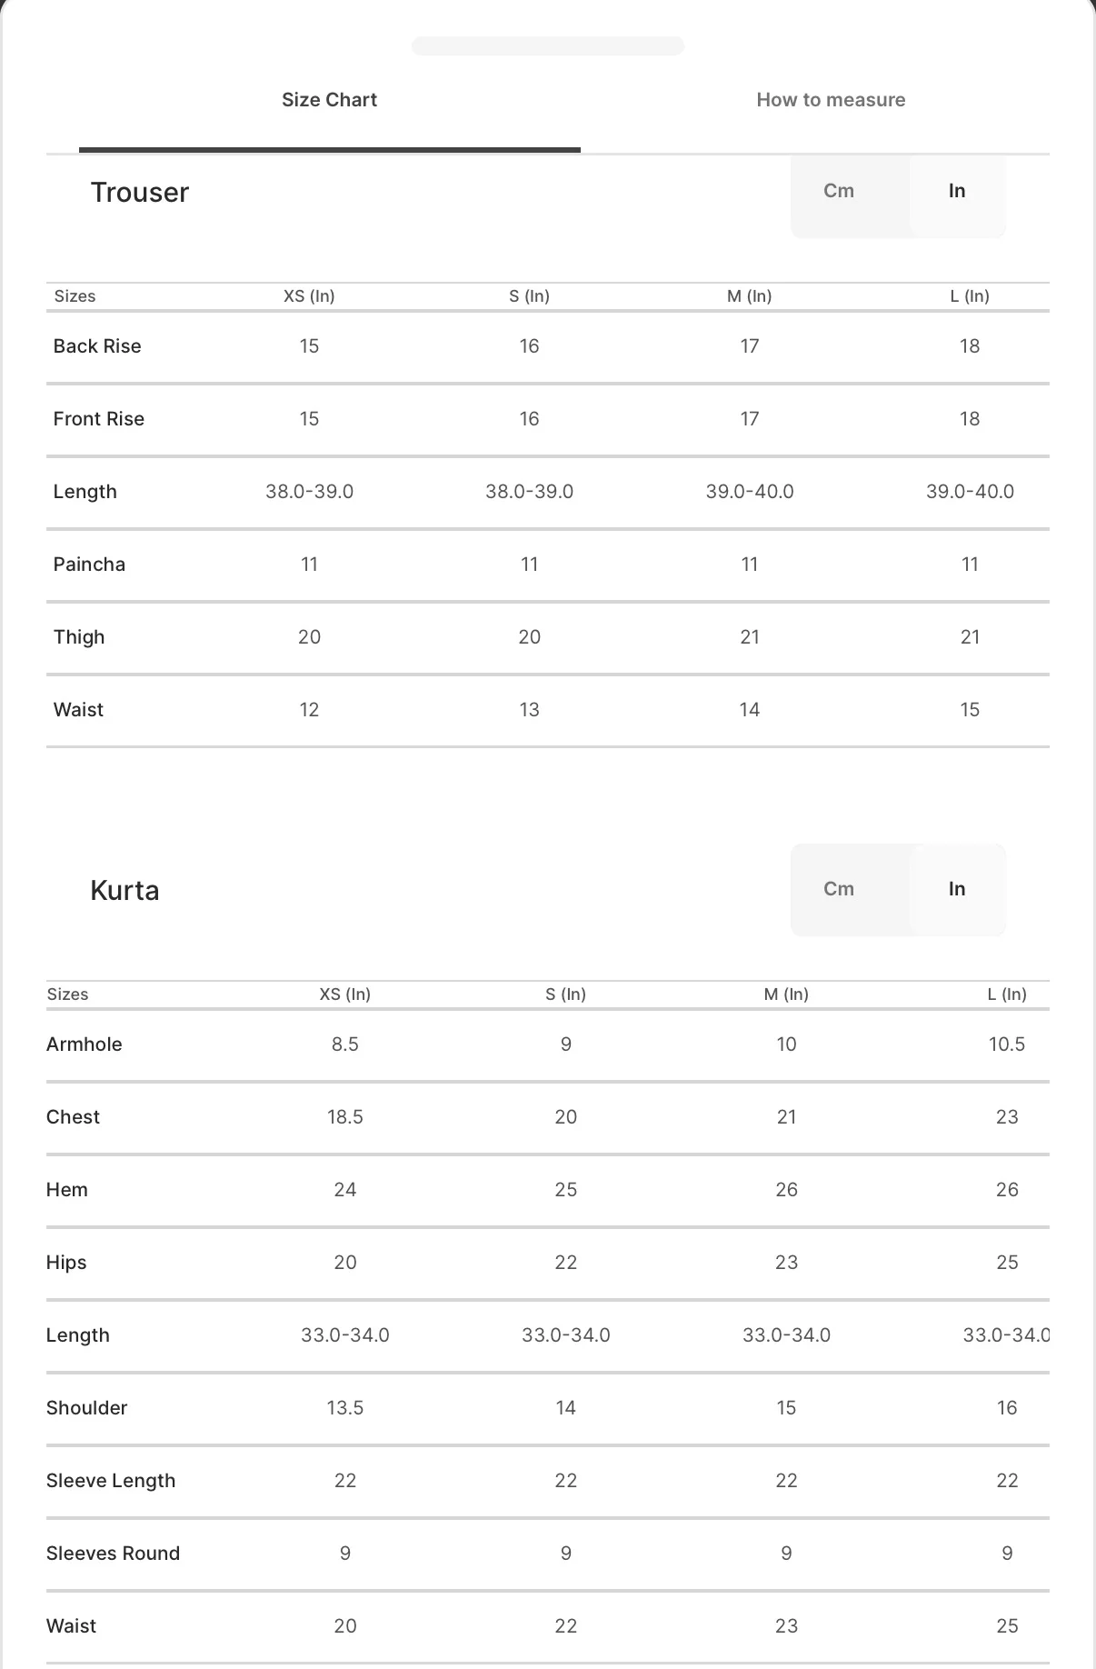Switch to the How to measure tab
Image resolution: width=1096 pixels, height=1669 pixels.
pos(831,100)
